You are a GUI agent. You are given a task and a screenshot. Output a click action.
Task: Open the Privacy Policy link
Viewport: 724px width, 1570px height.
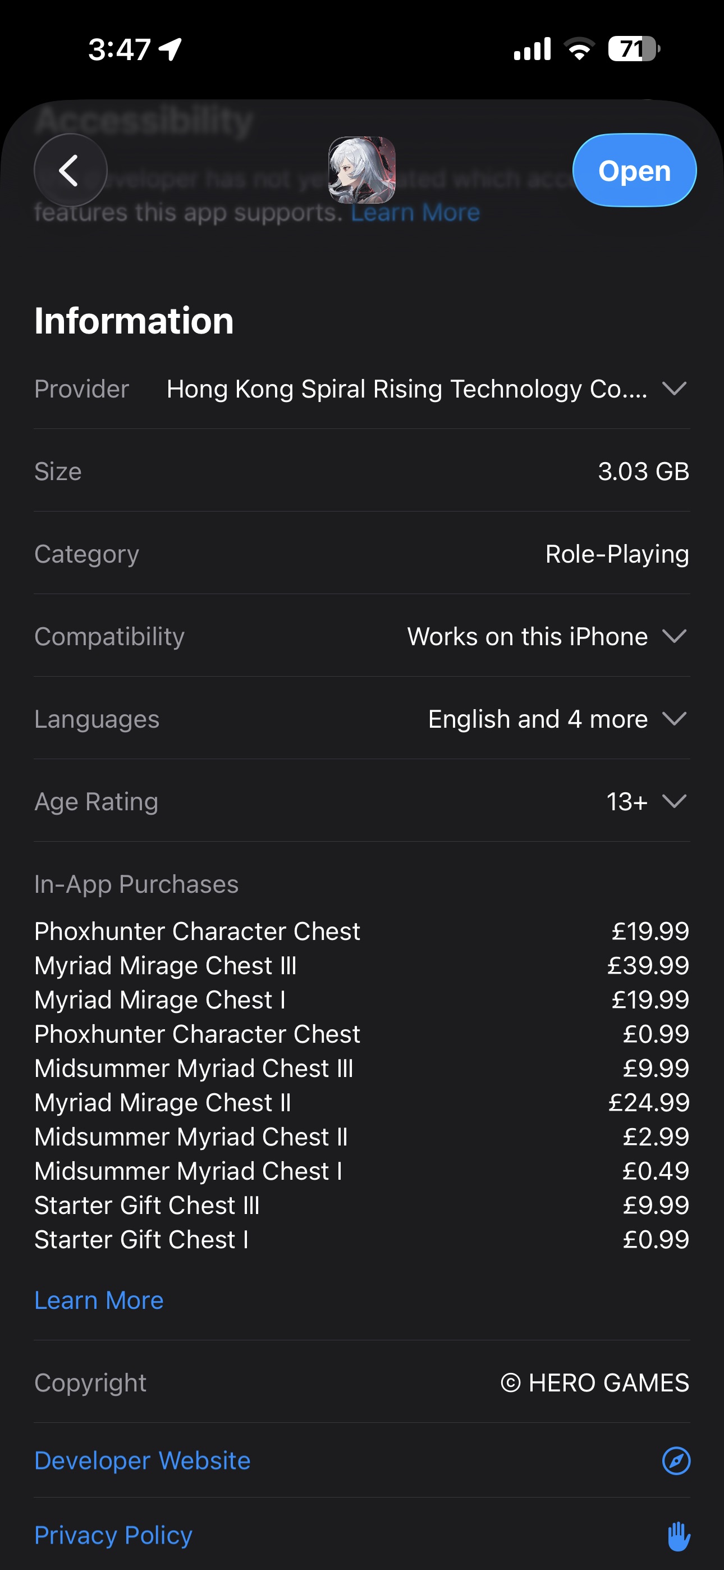click(x=113, y=1535)
